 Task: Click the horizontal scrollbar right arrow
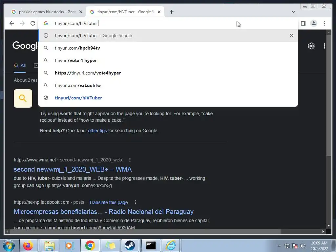point(323,231)
